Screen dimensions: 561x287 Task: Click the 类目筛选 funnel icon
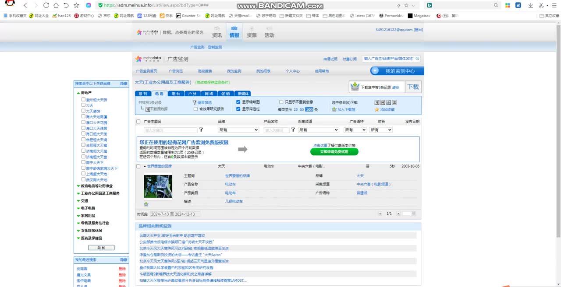point(195,102)
